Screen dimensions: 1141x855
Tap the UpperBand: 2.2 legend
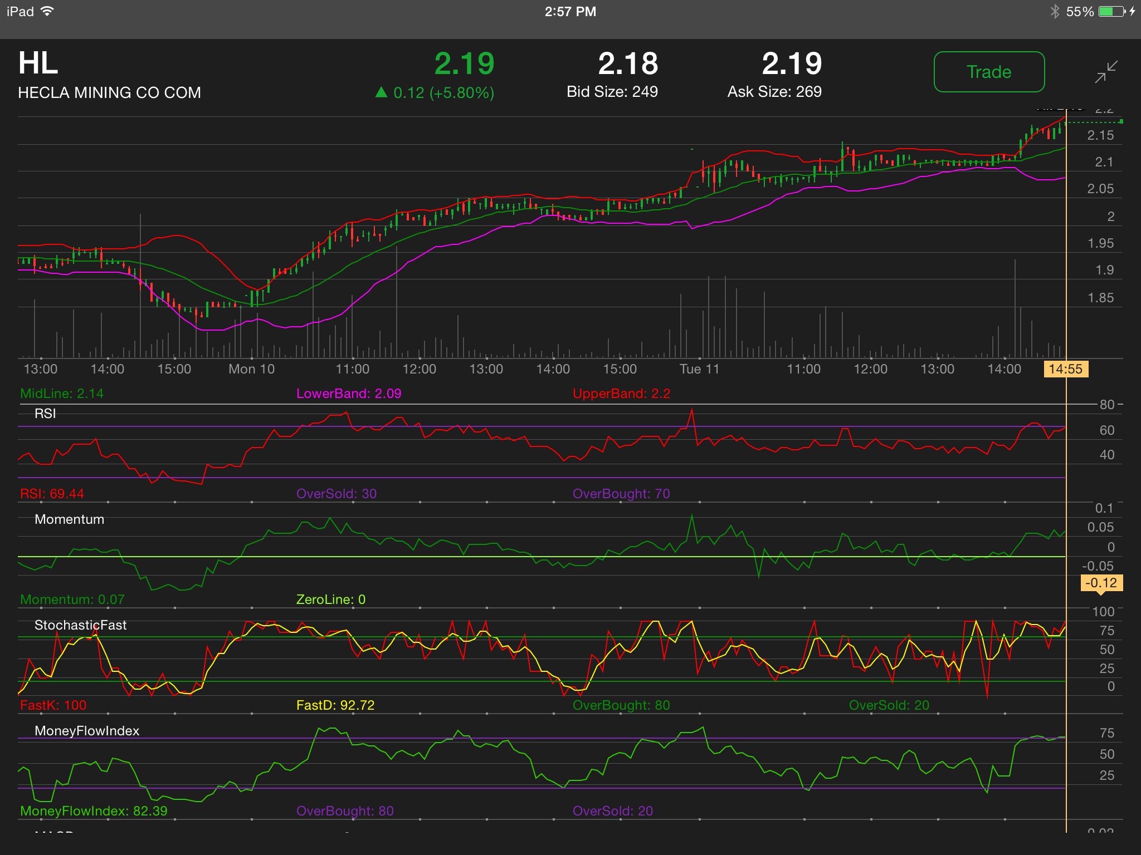(621, 394)
